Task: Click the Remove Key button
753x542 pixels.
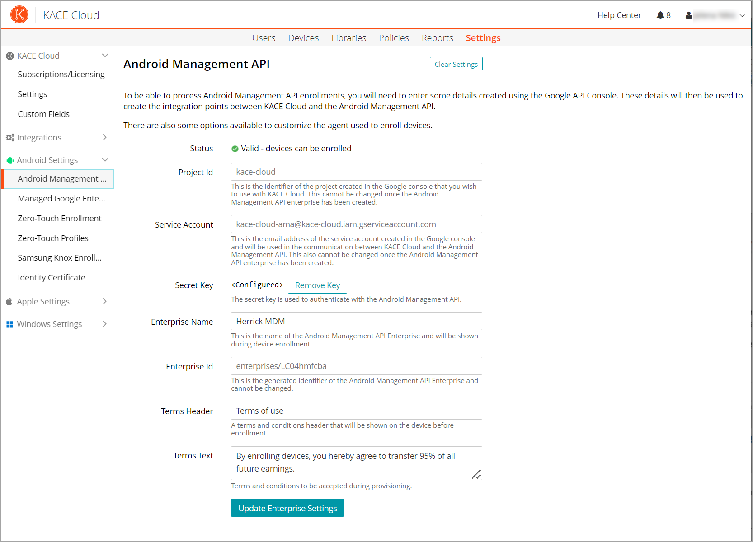Action: pyautogui.click(x=317, y=285)
